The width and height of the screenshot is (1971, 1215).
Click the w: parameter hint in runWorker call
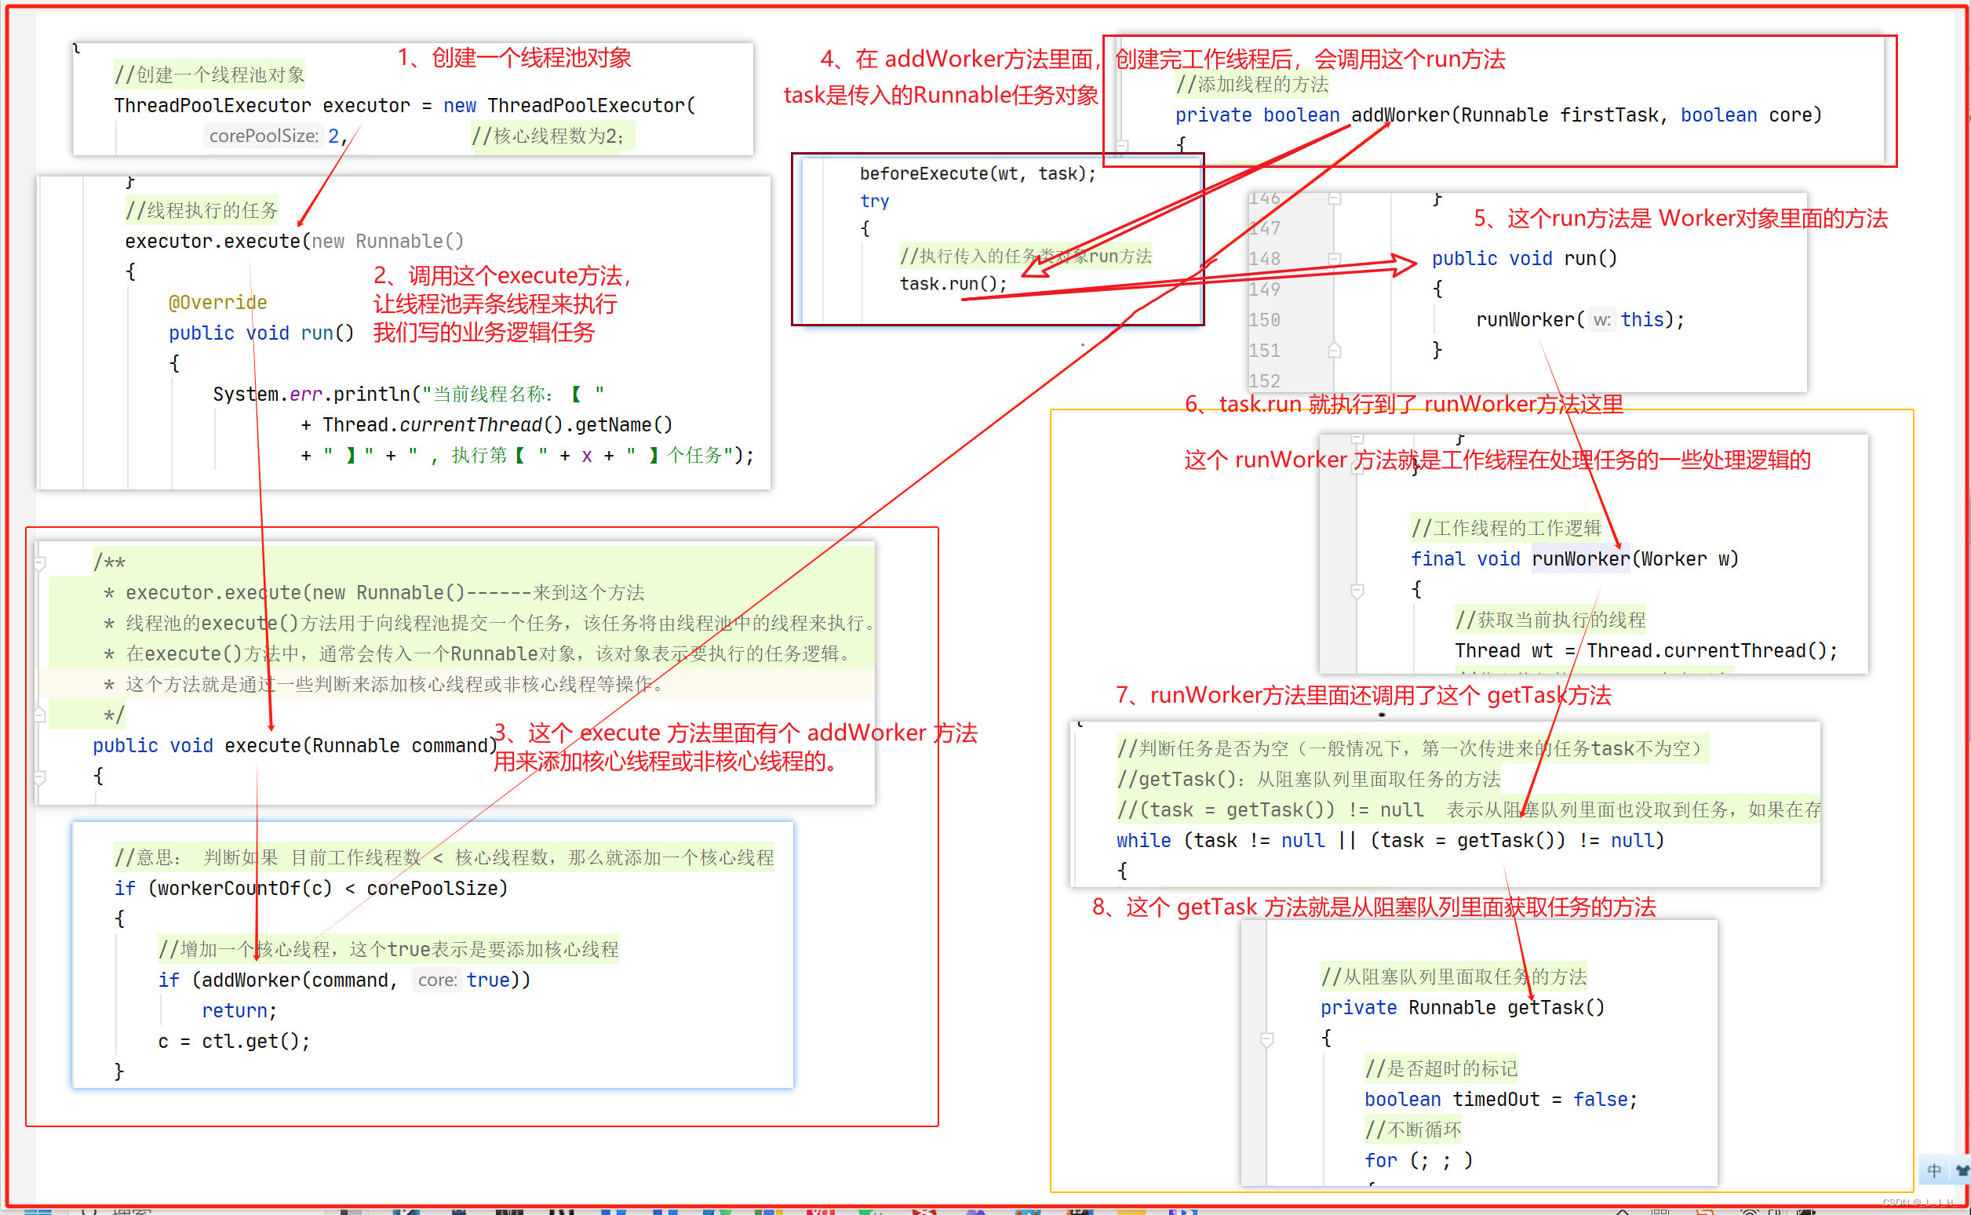point(1602,320)
